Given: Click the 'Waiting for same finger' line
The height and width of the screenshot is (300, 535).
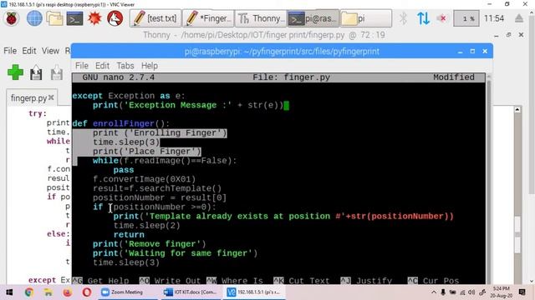Looking at the screenshot, I should 175,253.
